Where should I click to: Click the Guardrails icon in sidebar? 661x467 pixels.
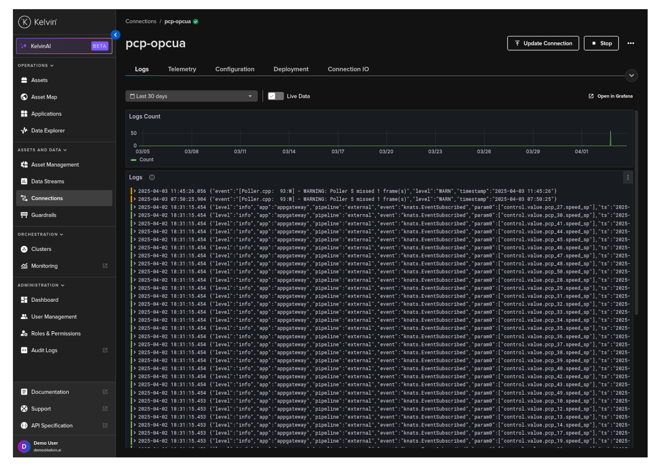[x=24, y=215]
